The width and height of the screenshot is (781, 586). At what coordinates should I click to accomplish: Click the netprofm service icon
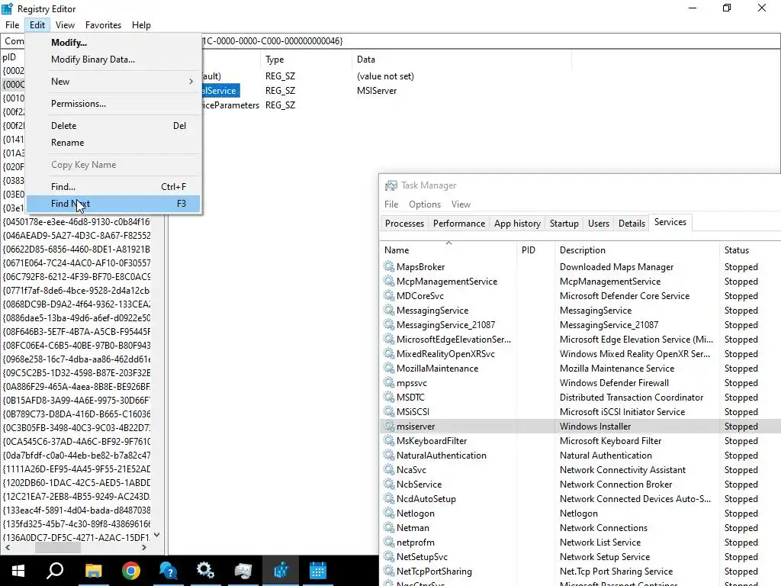tap(388, 542)
